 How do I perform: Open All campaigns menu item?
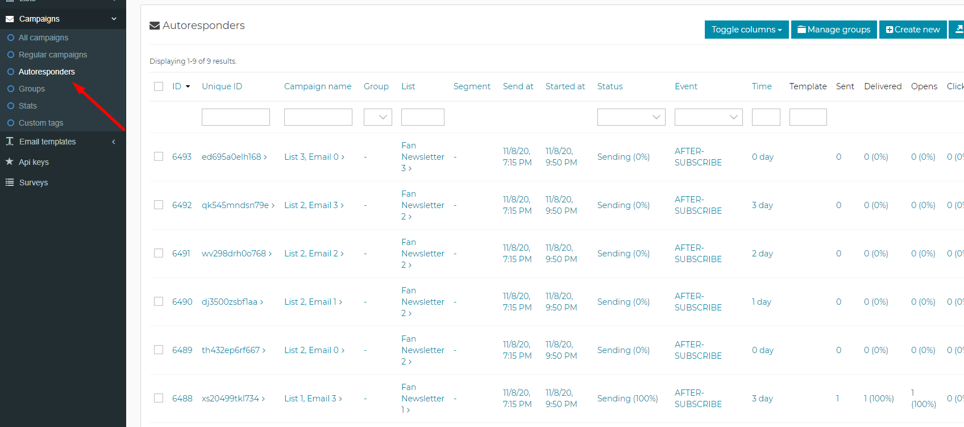pos(43,38)
